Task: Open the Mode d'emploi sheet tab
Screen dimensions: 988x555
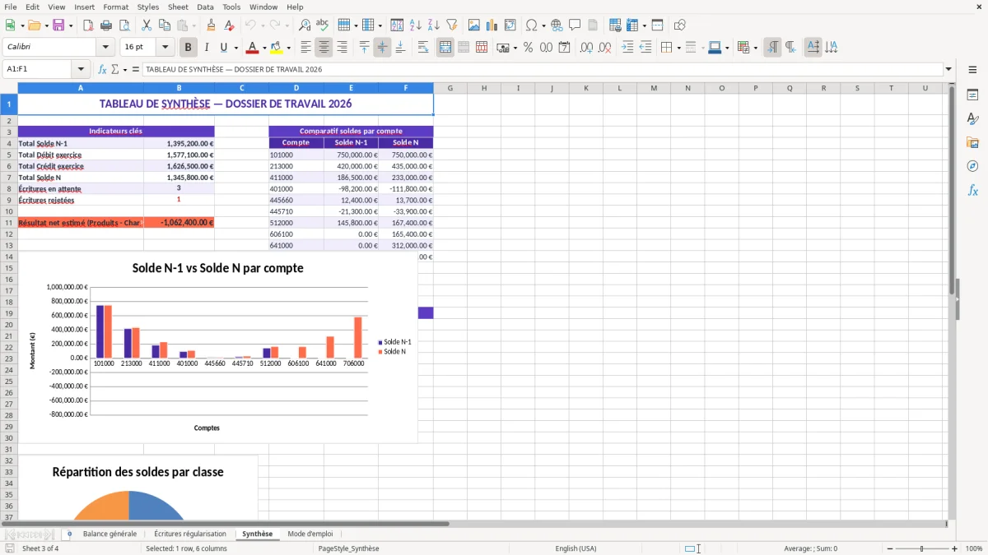Action: pyautogui.click(x=310, y=534)
